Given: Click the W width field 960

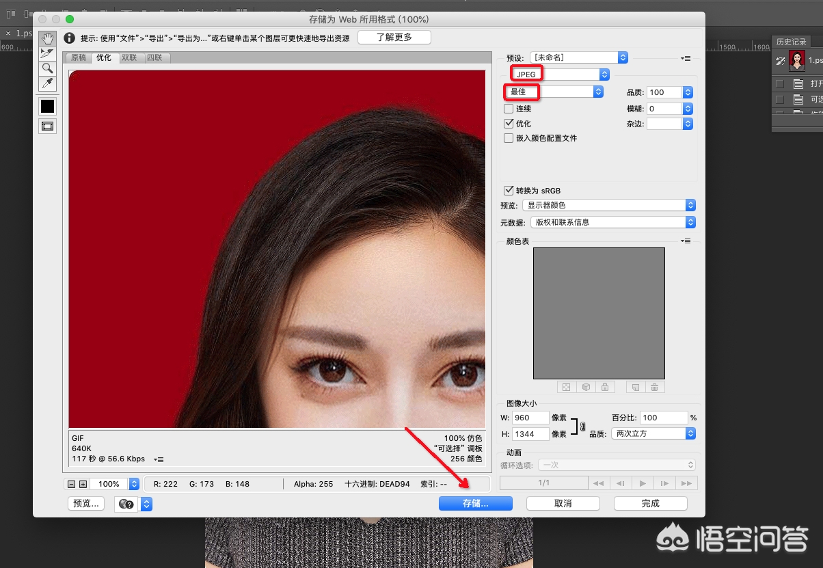Looking at the screenshot, I should click(x=530, y=418).
